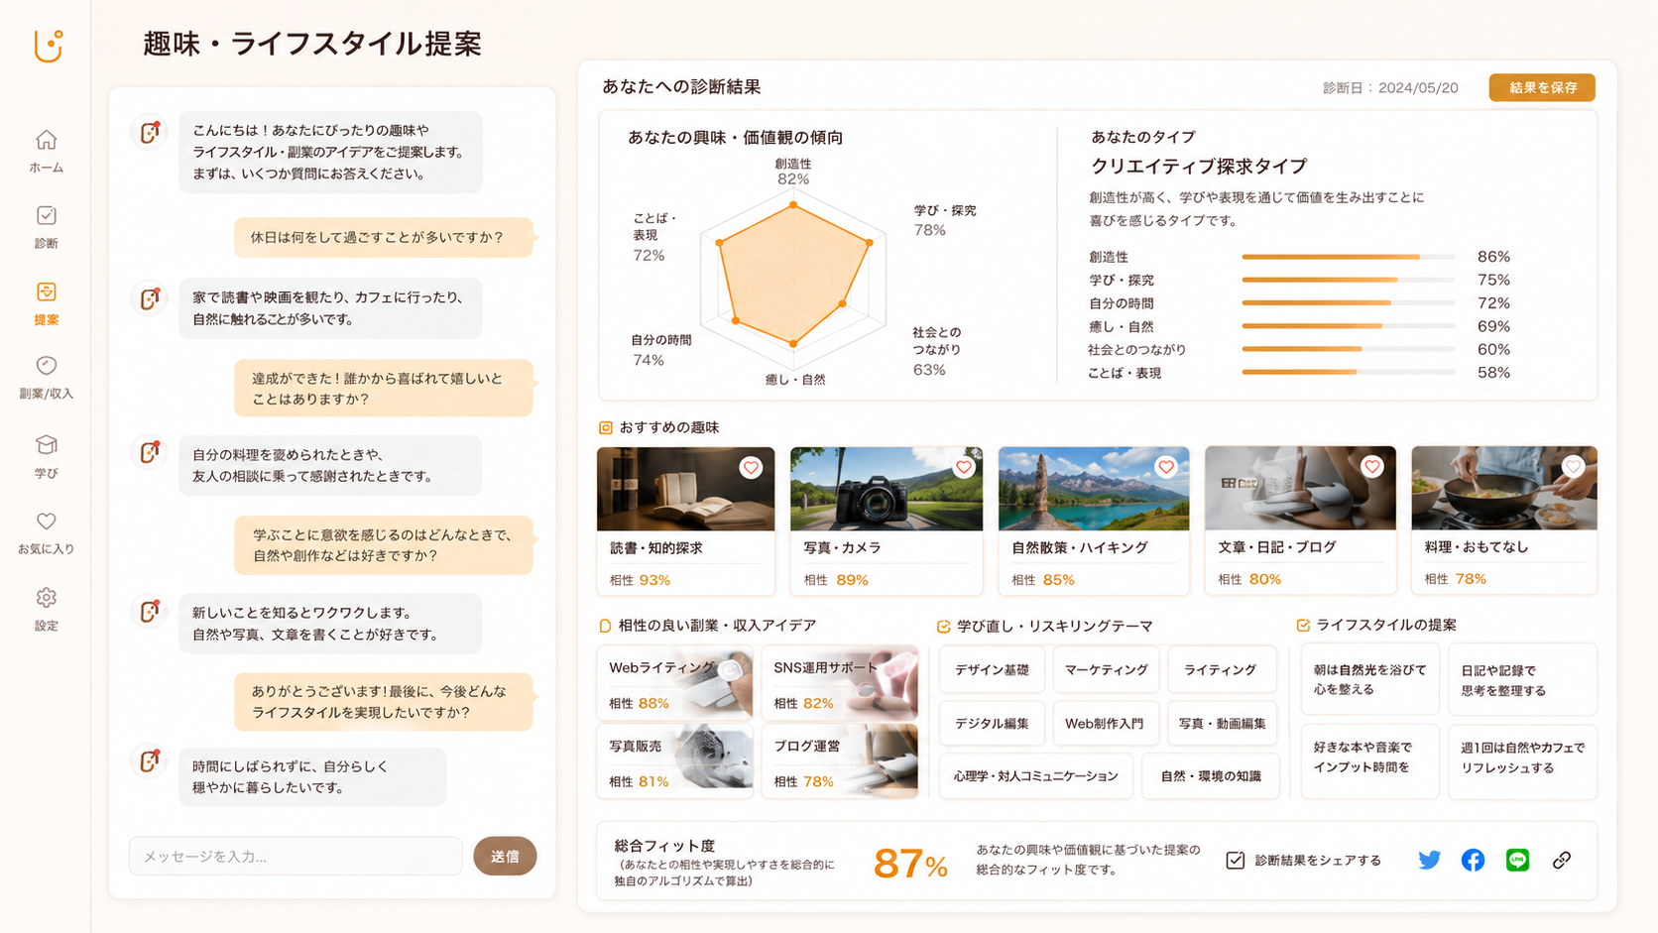Click the app logo icon
The width and height of the screenshot is (1658, 933).
click(48, 46)
